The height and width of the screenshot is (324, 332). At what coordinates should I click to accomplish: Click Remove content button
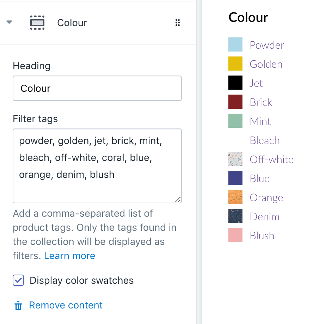pyautogui.click(x=66, y=305)
